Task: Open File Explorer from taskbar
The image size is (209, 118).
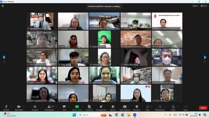Action: [x=129, y=115]
